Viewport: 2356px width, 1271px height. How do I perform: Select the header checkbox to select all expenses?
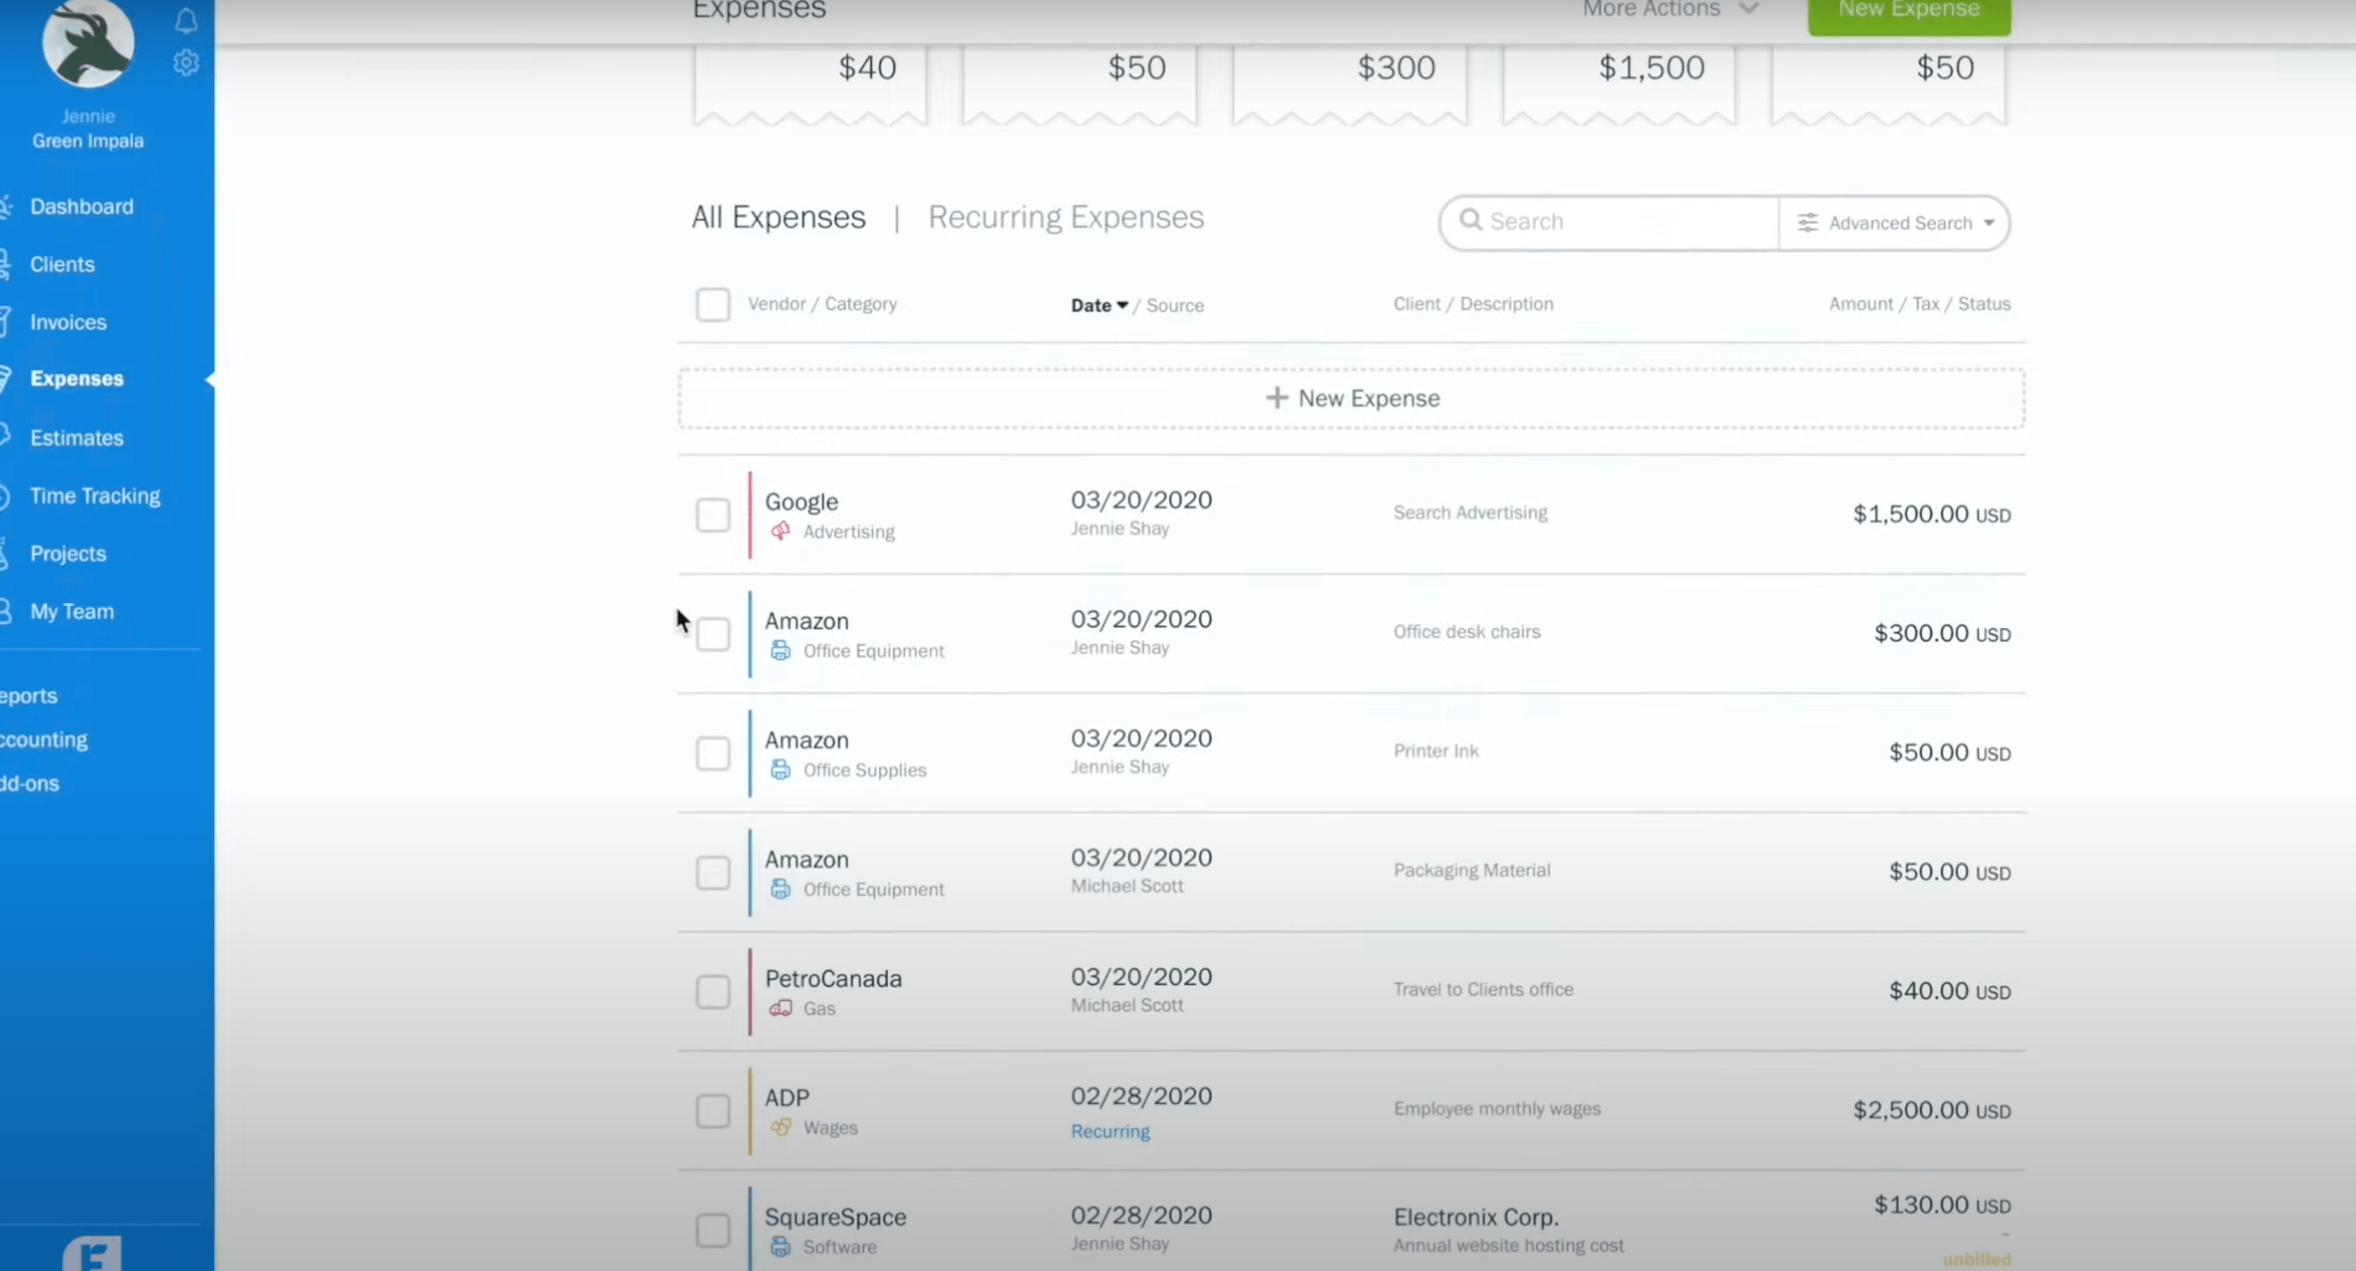[713, 304]
